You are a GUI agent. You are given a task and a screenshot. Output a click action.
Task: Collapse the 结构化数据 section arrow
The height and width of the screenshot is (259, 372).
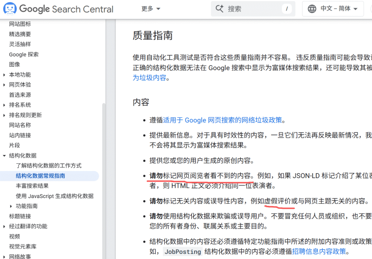coord(4,155)
